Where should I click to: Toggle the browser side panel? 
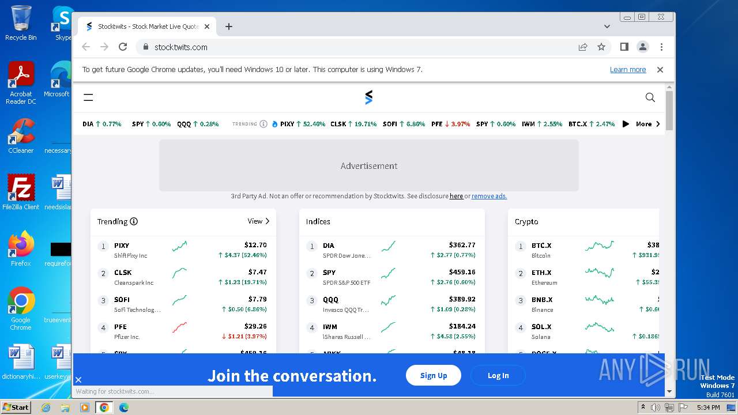point(624,47)
